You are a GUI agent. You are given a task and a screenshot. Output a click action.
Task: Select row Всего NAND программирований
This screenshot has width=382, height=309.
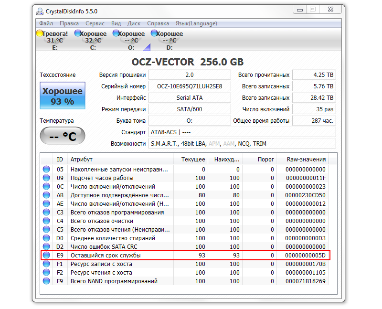(185, 281)
